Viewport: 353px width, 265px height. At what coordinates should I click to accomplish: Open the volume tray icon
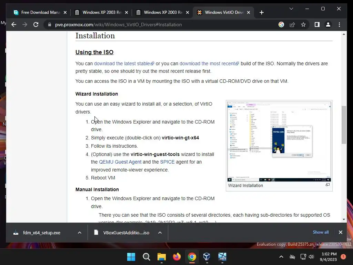coord(311,257)
